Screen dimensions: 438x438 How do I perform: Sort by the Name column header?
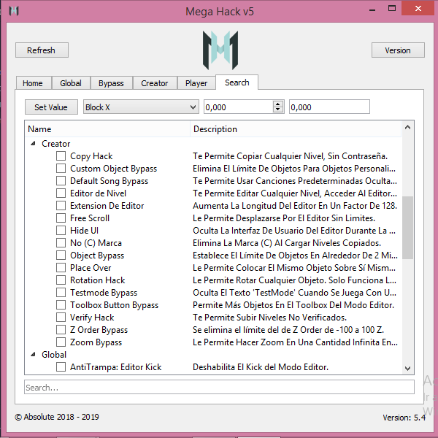click(107, 129)
